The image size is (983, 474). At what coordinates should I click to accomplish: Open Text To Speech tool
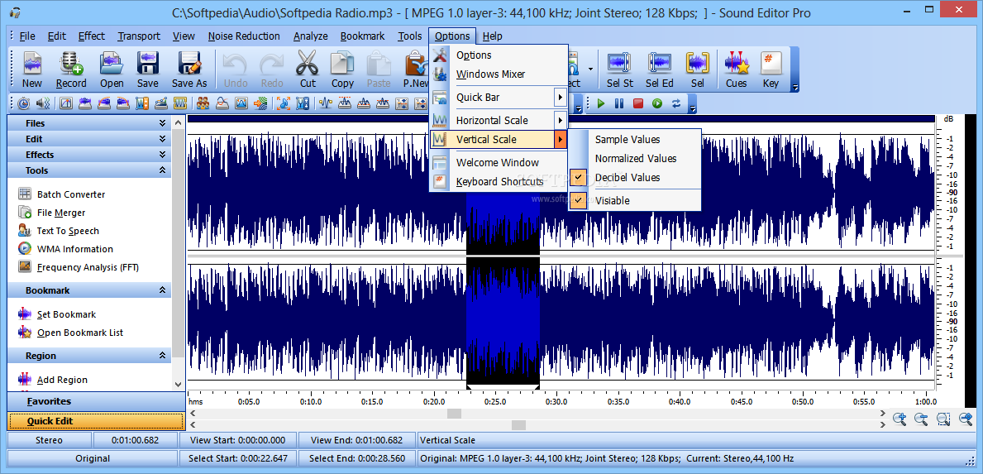[68, 231]
